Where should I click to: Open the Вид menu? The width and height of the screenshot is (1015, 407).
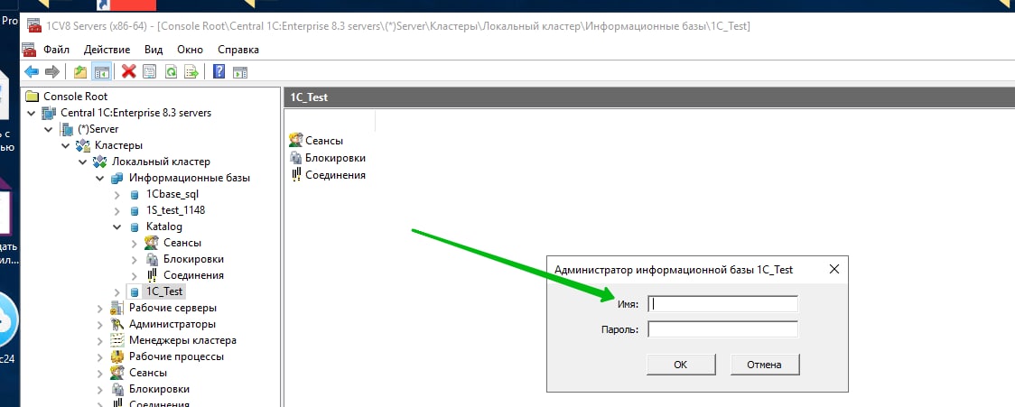154,50
